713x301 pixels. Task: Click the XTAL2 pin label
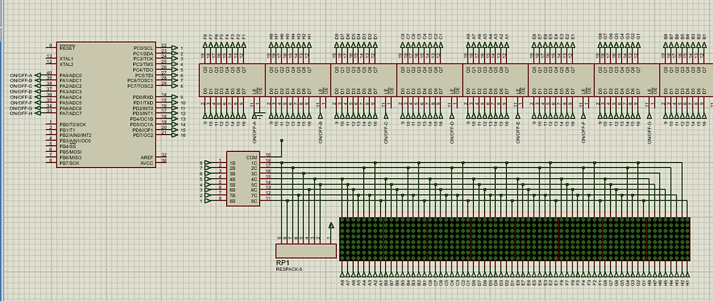click(66, 64)
